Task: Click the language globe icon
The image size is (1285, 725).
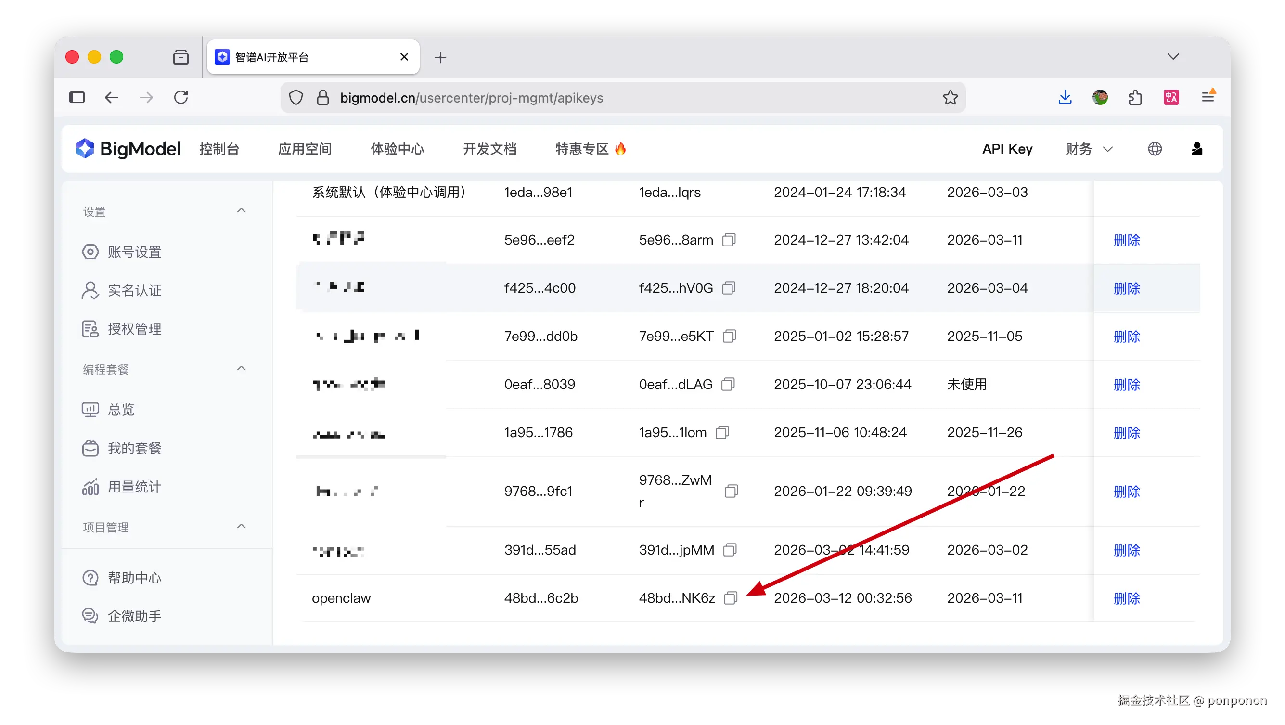Action: point(1154,149)
